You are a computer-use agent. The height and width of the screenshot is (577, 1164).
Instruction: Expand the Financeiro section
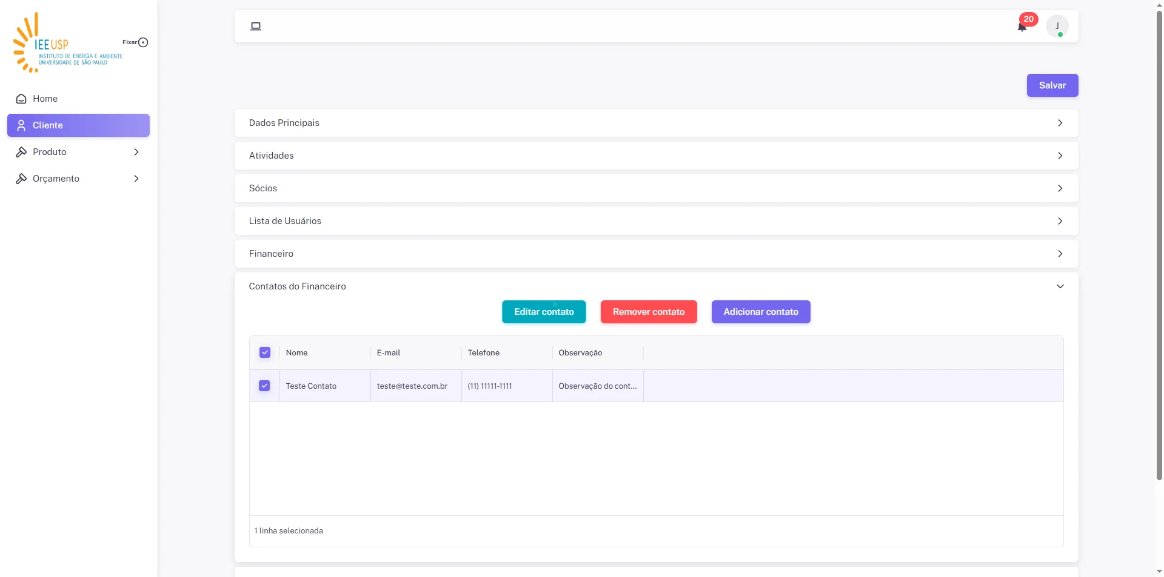(x=656, y=254)
